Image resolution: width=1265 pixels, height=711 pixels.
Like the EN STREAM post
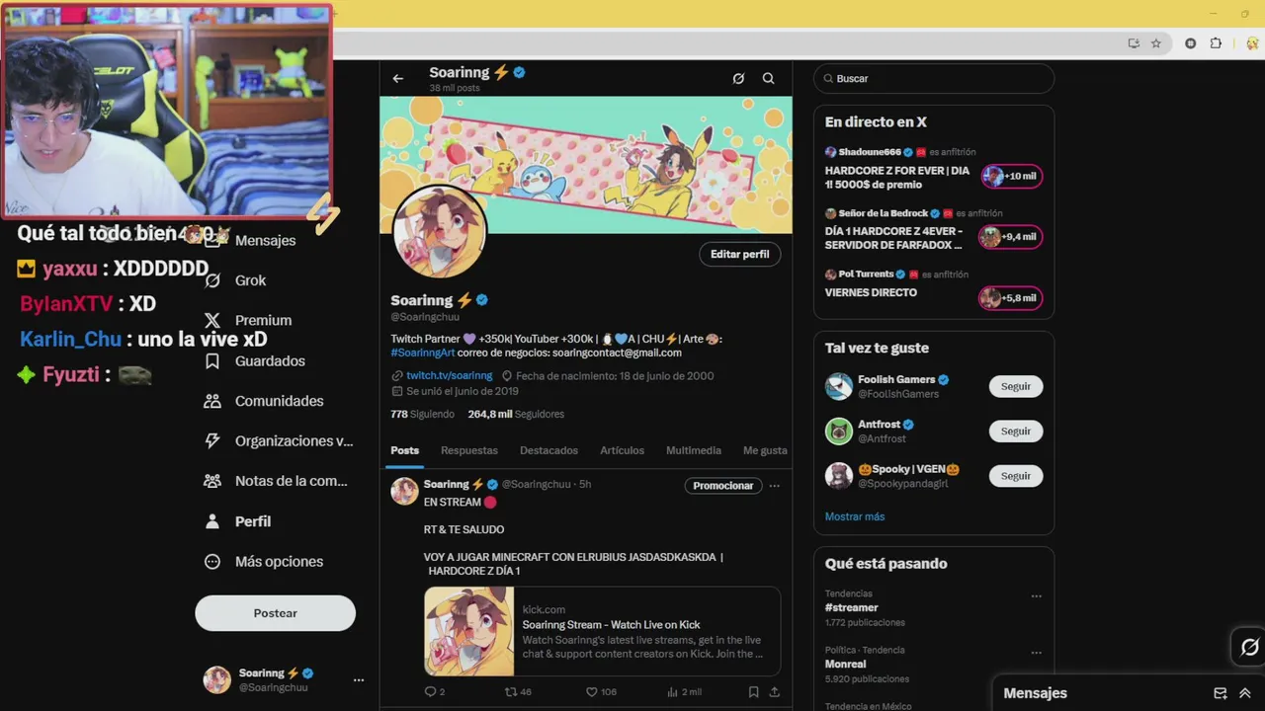tap(601, 692)
